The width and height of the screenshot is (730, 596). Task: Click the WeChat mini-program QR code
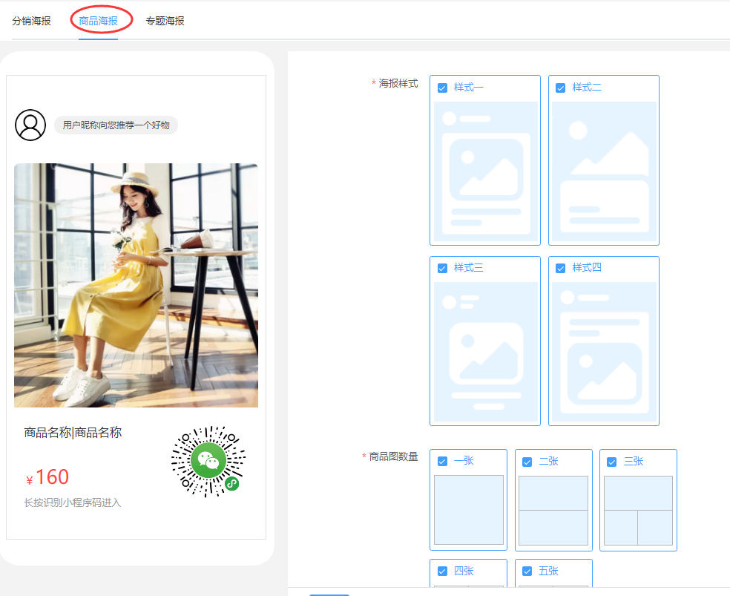pos(208,461)
